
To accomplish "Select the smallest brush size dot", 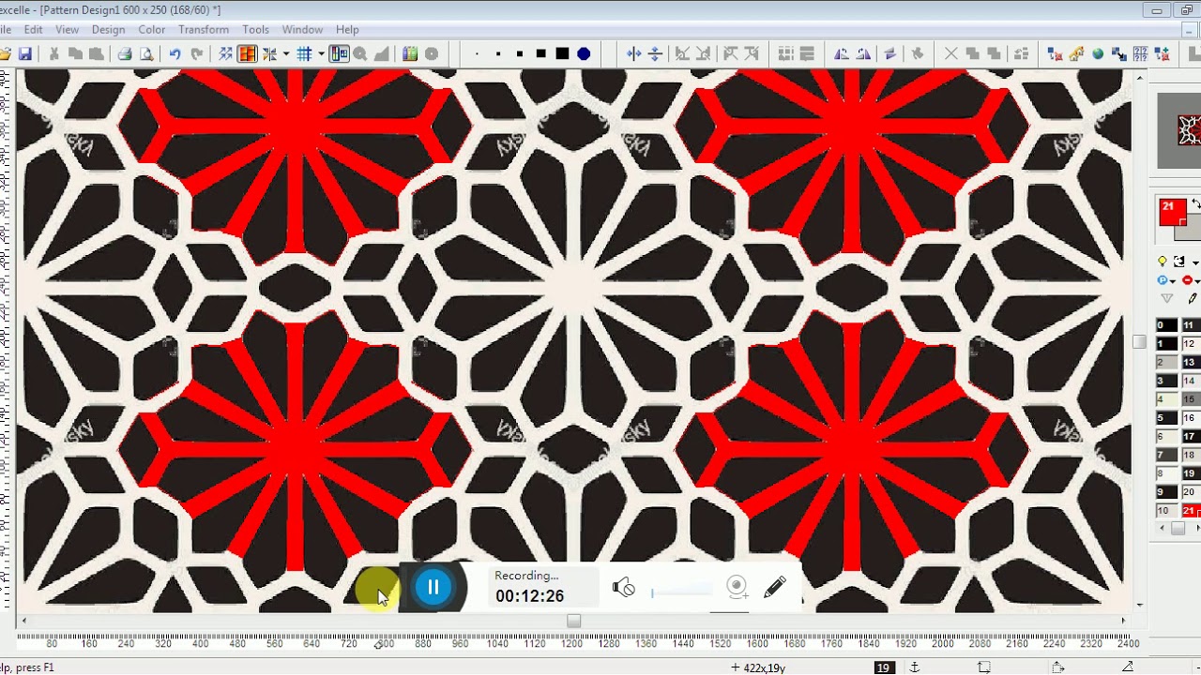I will click(x=477, y=54).
